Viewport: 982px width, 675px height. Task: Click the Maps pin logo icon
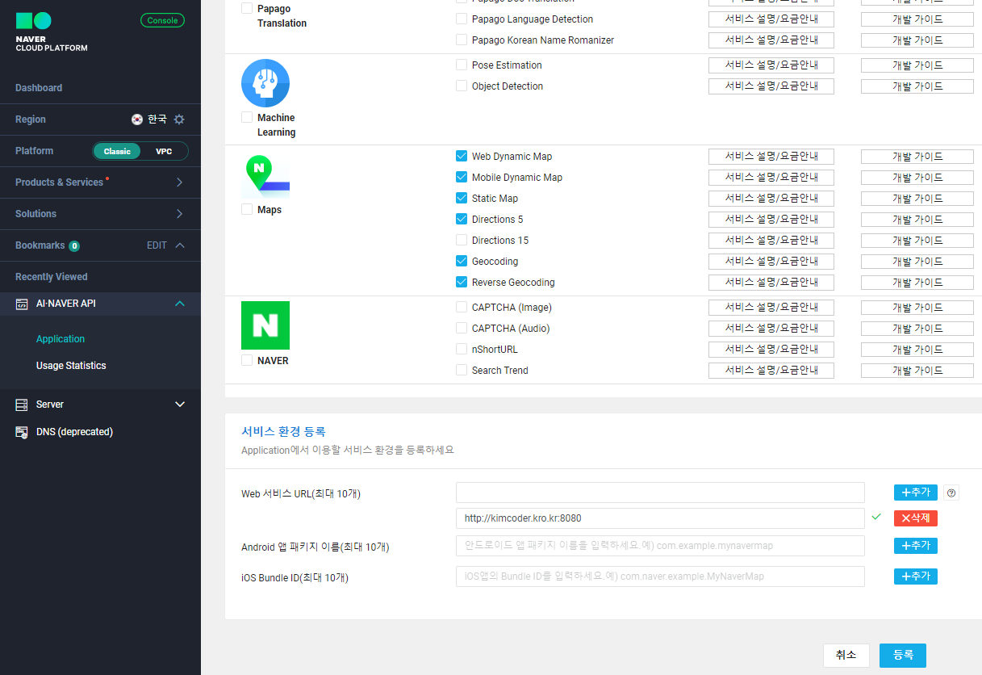pyautogui.click(x=265, y=175)
